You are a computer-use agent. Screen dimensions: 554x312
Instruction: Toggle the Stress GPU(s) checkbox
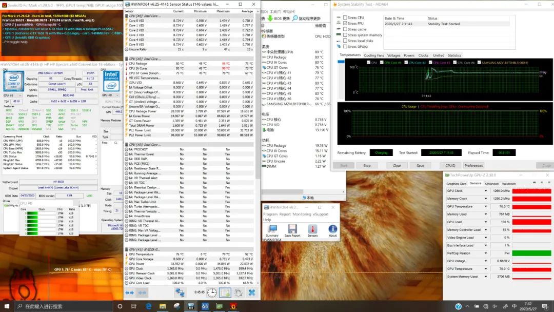(345, 47)
